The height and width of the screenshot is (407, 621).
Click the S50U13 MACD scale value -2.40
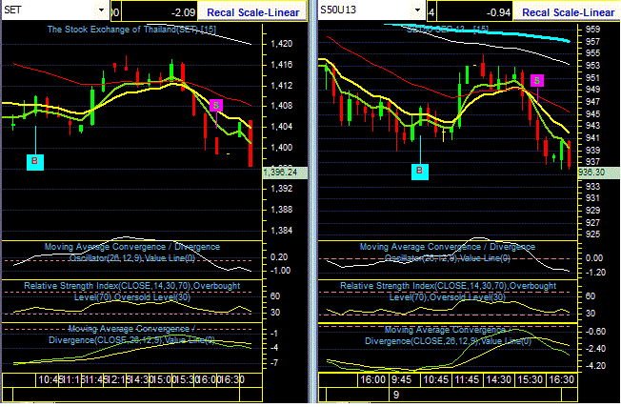click(595, 349)
